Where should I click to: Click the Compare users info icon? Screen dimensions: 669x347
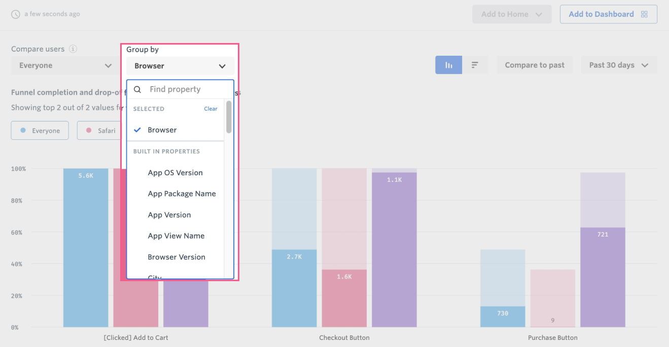[x=73, y=49]
